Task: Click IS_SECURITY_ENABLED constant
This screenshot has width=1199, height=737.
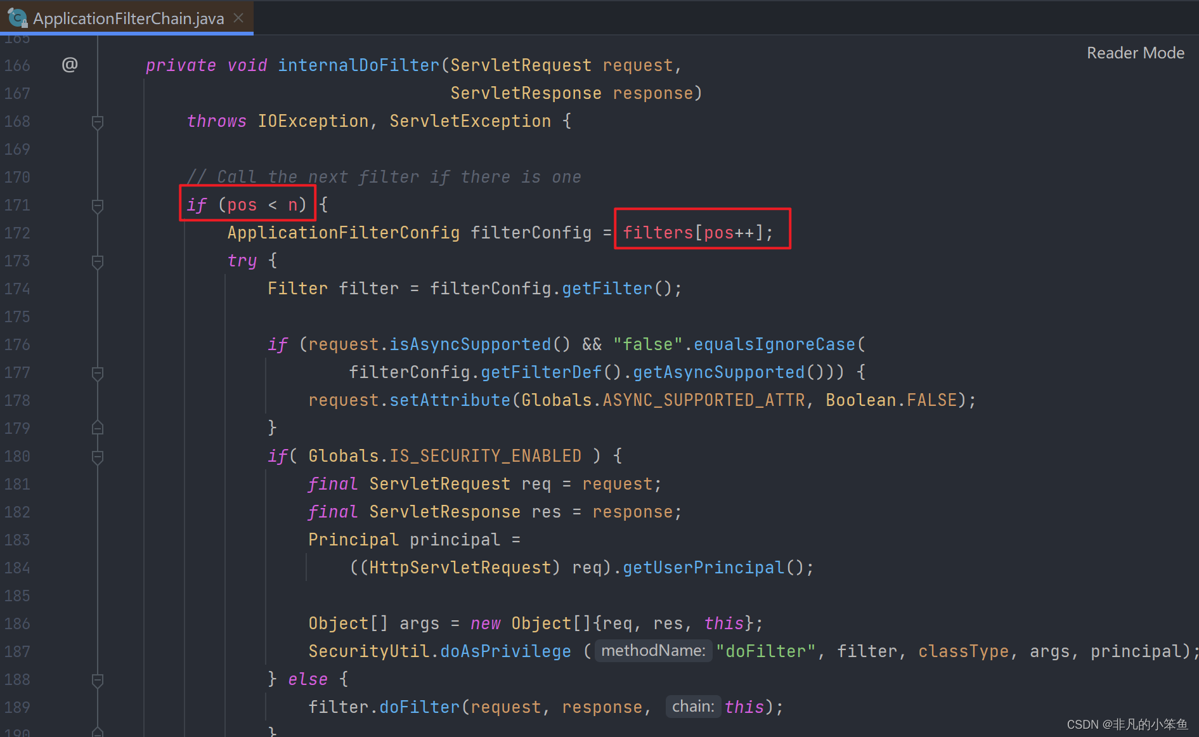Action: pos(485,456)
